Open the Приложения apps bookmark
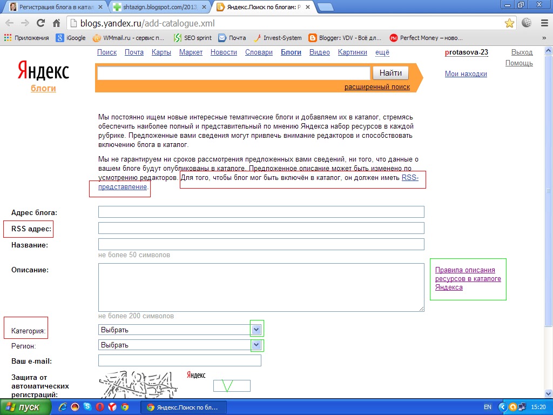This screenshot has width=553, height=415. click(x=26, y=38)
